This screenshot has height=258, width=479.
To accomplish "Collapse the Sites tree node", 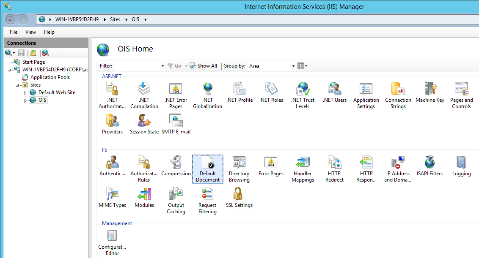I will click(17, 85).
